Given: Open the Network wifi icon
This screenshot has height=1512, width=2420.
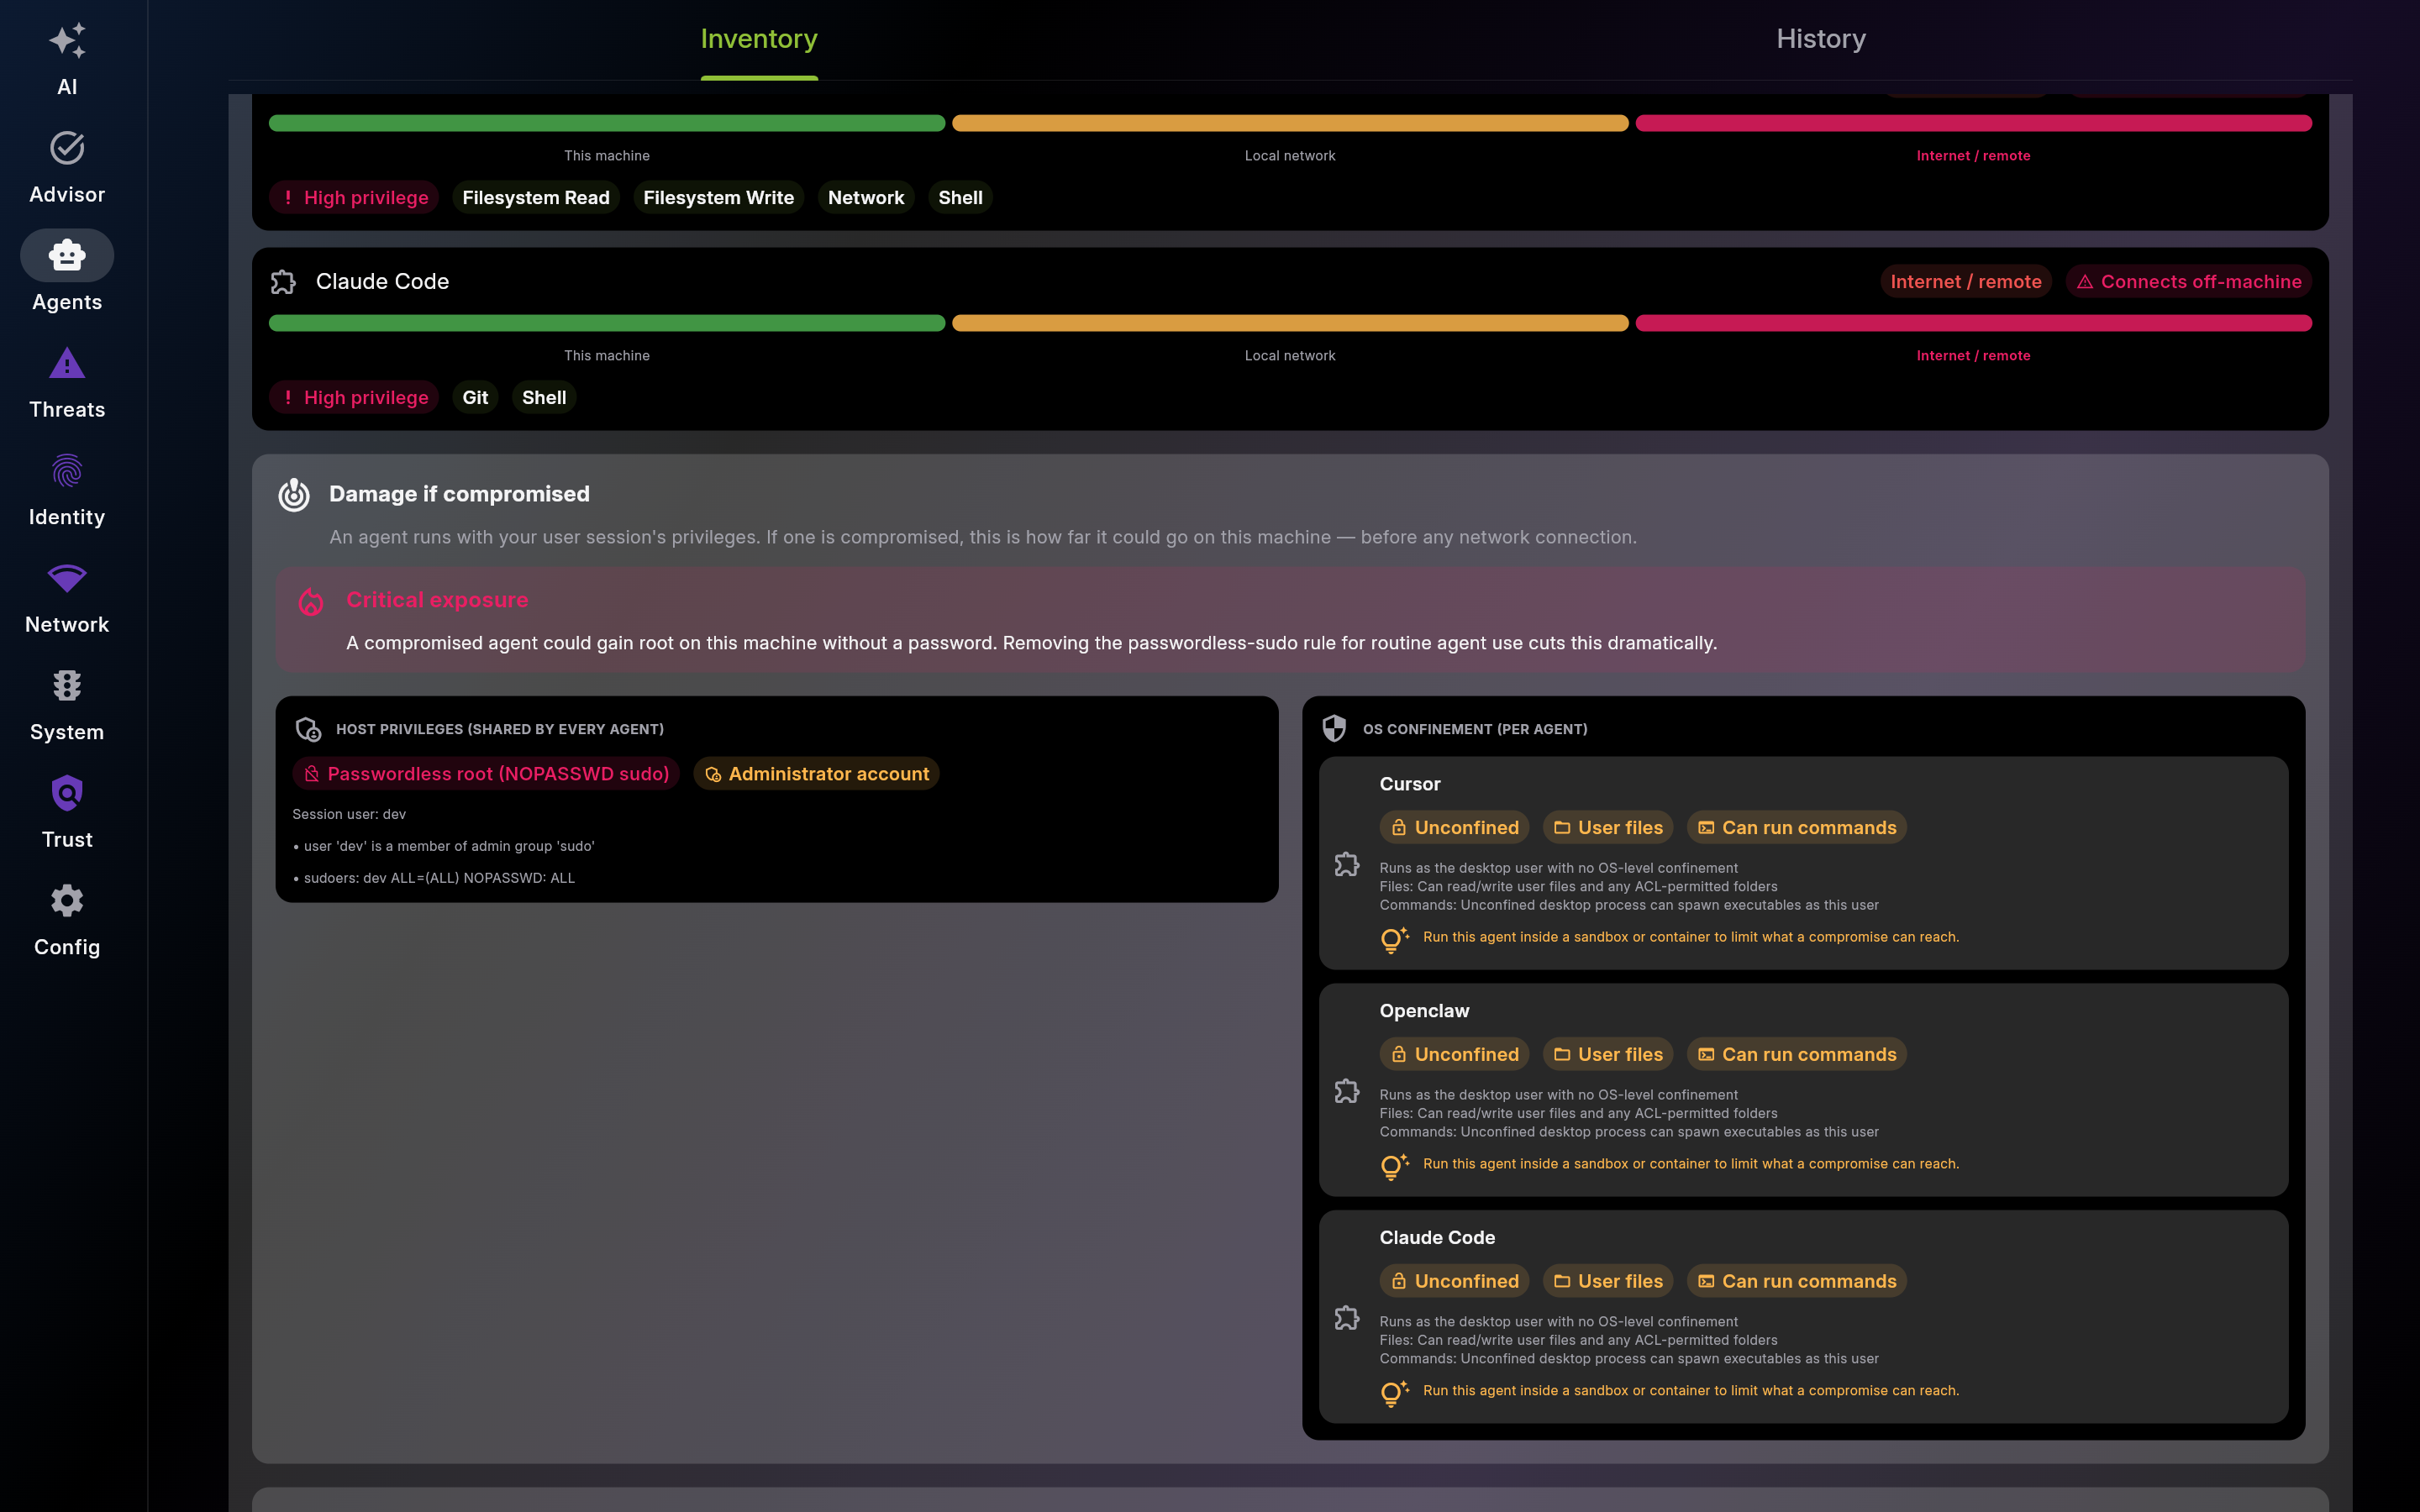Looking at the screenshot, I should [67, 578].
